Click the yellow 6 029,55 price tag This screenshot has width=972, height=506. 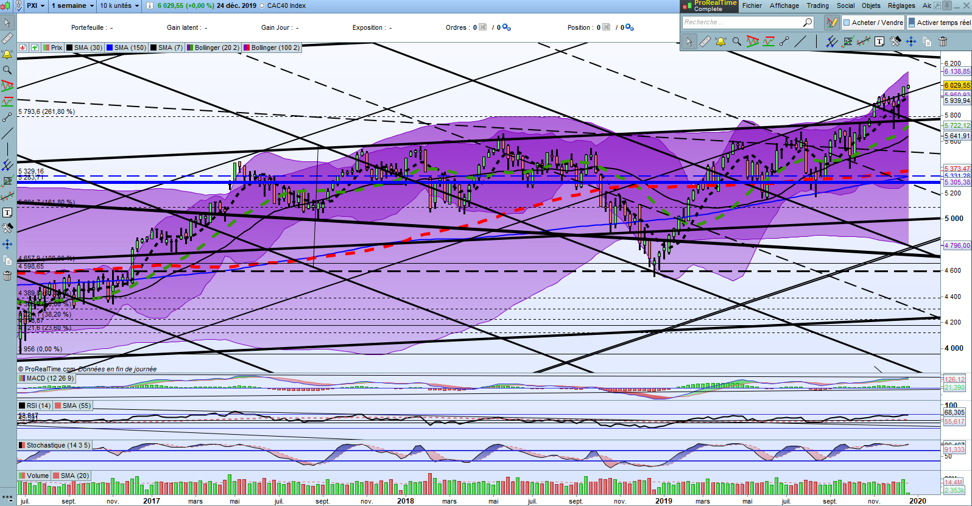coord(957,86)
